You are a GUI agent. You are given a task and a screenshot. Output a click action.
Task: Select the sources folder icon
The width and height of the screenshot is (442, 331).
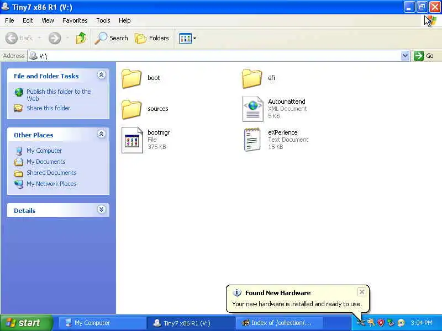131,109
